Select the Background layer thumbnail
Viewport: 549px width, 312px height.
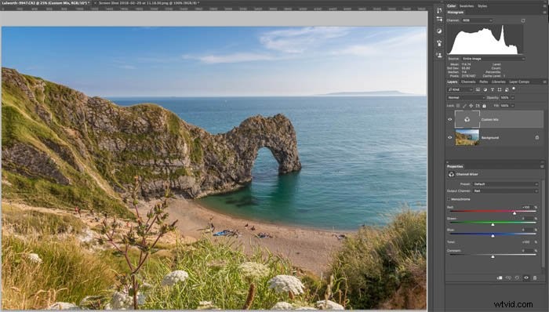pos(467,137)
